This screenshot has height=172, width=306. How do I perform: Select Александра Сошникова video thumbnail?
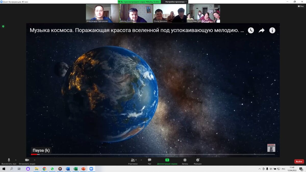pos(102,13)
